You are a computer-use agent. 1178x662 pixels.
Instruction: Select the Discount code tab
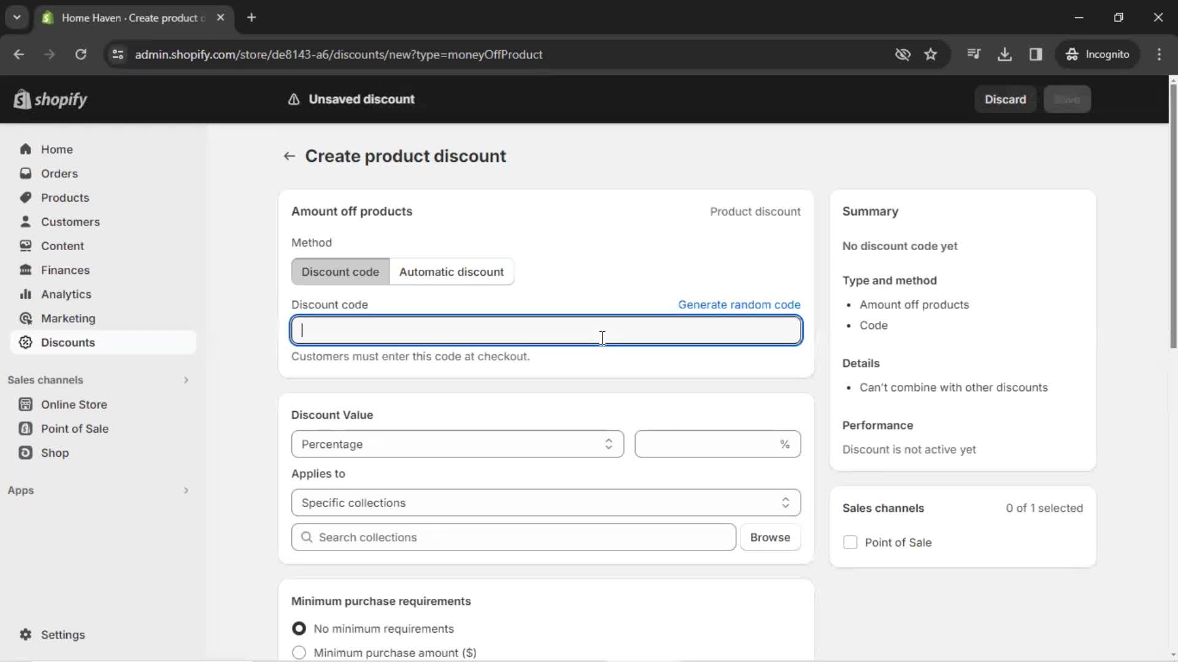click(341, 272)
